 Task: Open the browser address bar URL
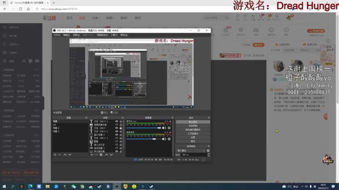click(59, 9)
